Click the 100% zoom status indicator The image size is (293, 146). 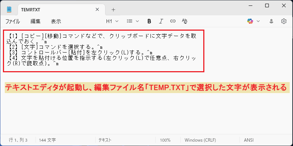coord(165,140)
